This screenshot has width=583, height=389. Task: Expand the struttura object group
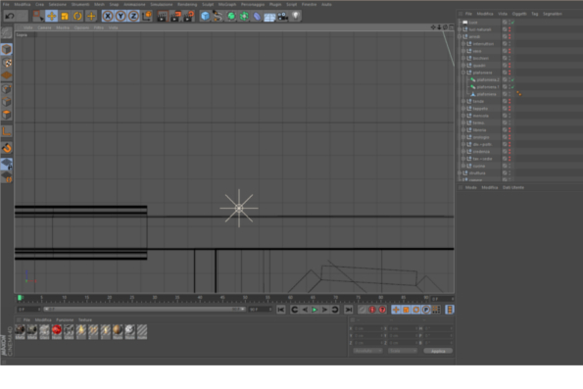click(x=460, y=172)
